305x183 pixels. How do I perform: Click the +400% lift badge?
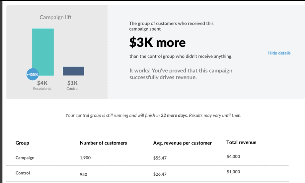(x=32, y=75)
